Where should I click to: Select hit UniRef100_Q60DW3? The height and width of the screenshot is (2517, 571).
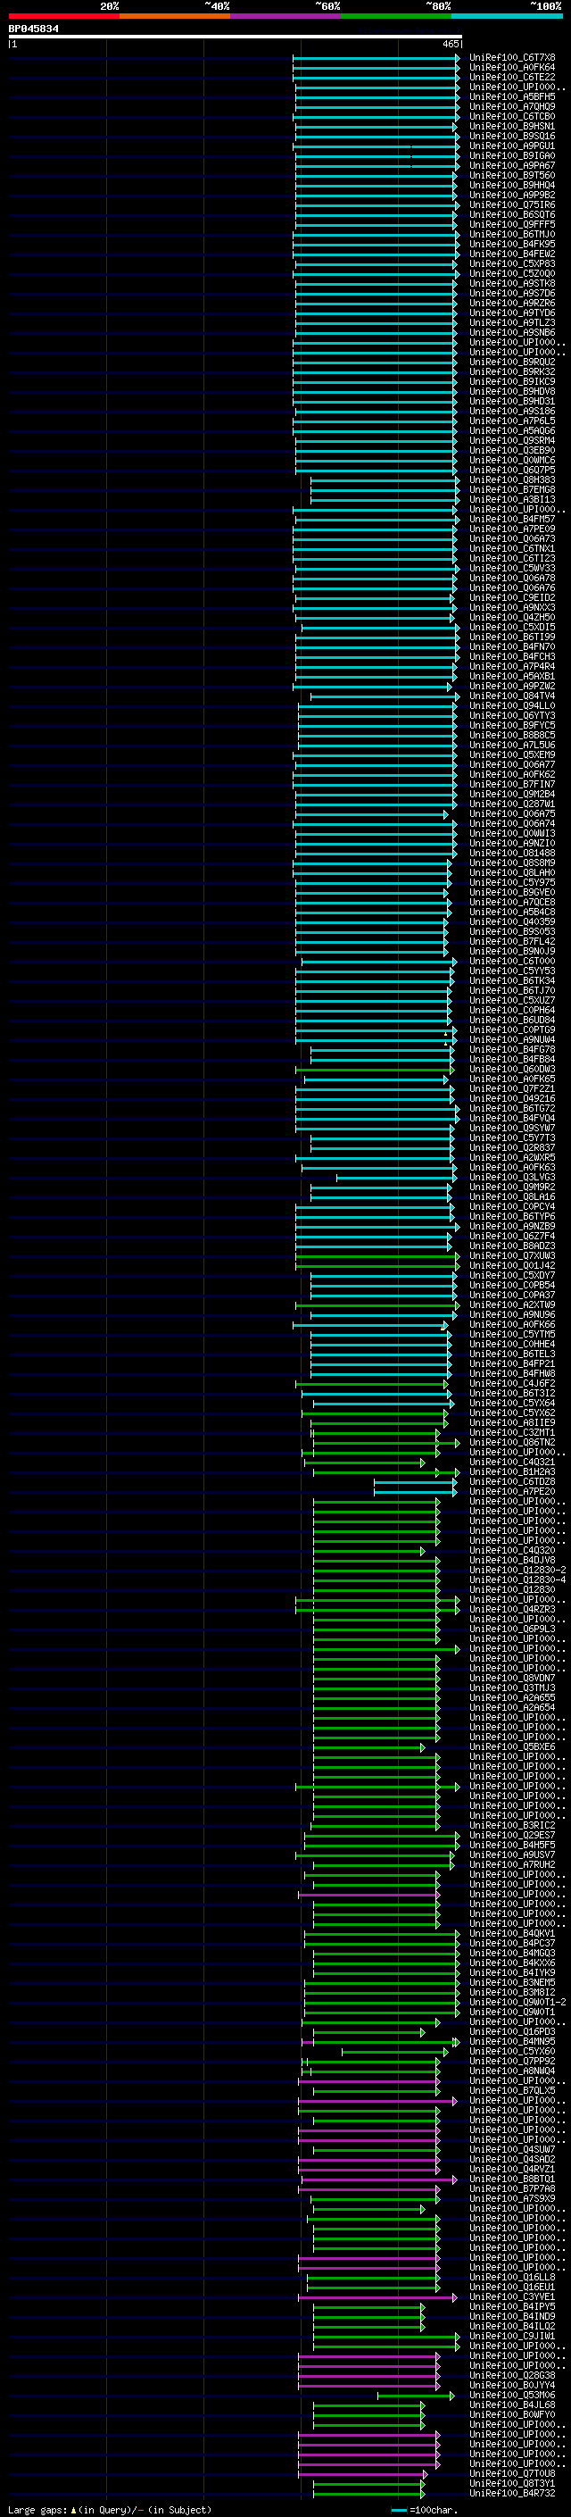[x=511, y=1069]
